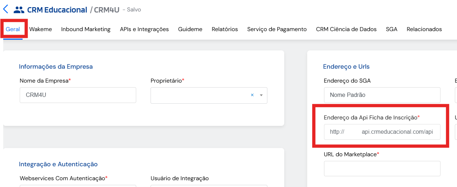This screenshot has height=187, width=457.
Task: Select the SGA tab
Action: tap(391, 29)
